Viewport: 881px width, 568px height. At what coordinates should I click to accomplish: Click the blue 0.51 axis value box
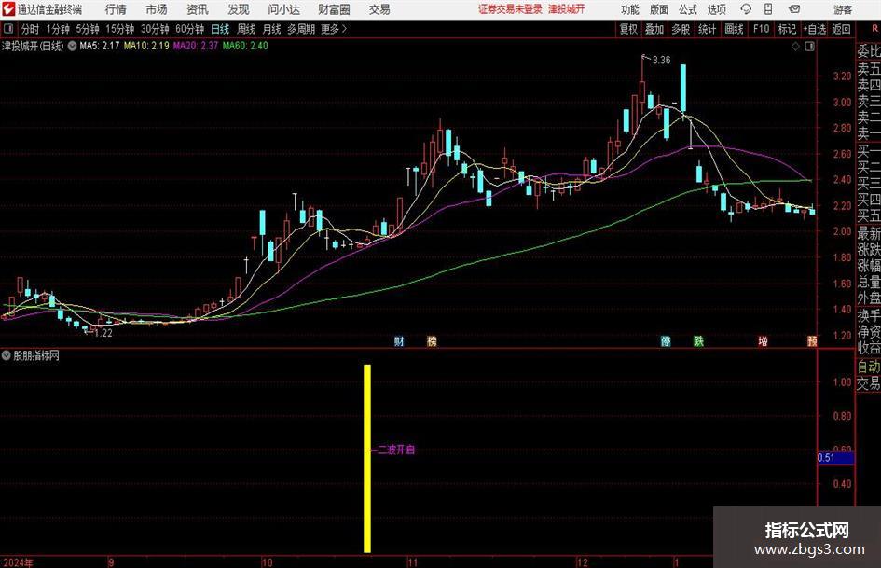[835, 458]
